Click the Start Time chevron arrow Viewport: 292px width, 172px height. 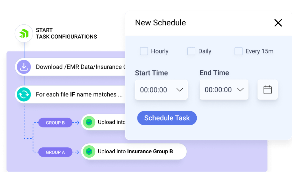180,90
